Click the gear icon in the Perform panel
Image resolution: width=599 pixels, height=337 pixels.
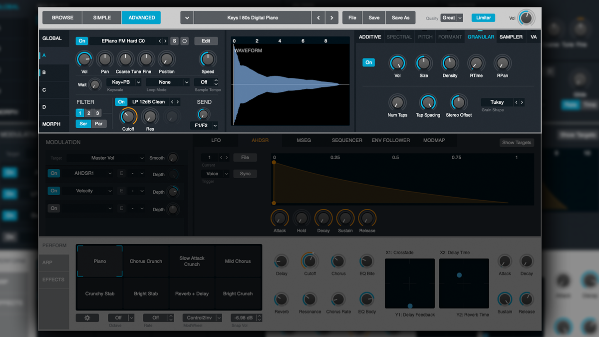click(87, 318)
